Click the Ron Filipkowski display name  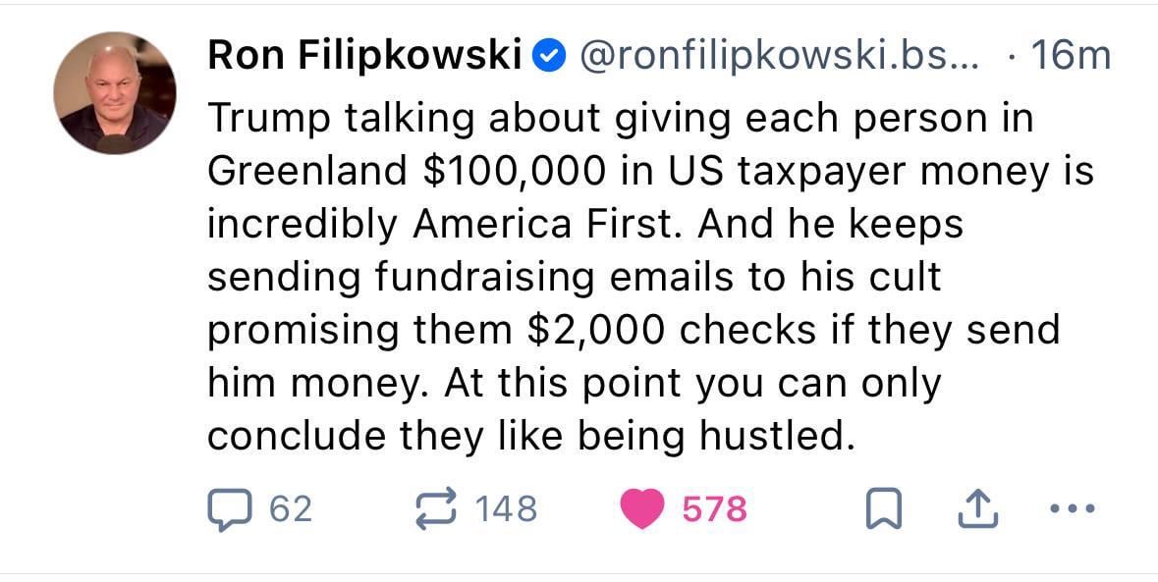pos(363,57)
